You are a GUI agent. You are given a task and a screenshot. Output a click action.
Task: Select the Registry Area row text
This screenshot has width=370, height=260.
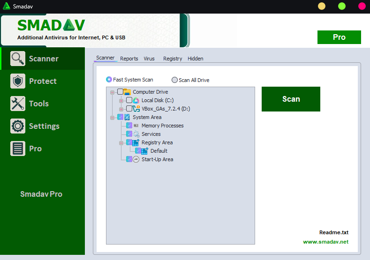(157, 142)
